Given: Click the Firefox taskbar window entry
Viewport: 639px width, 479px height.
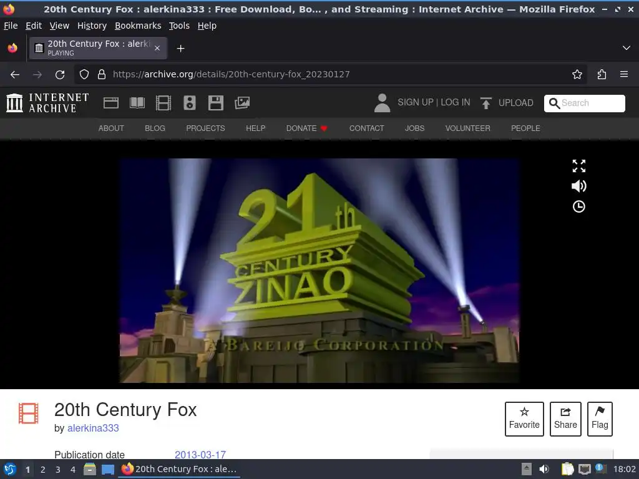Looking at the screenshot, I should point(179,469).
